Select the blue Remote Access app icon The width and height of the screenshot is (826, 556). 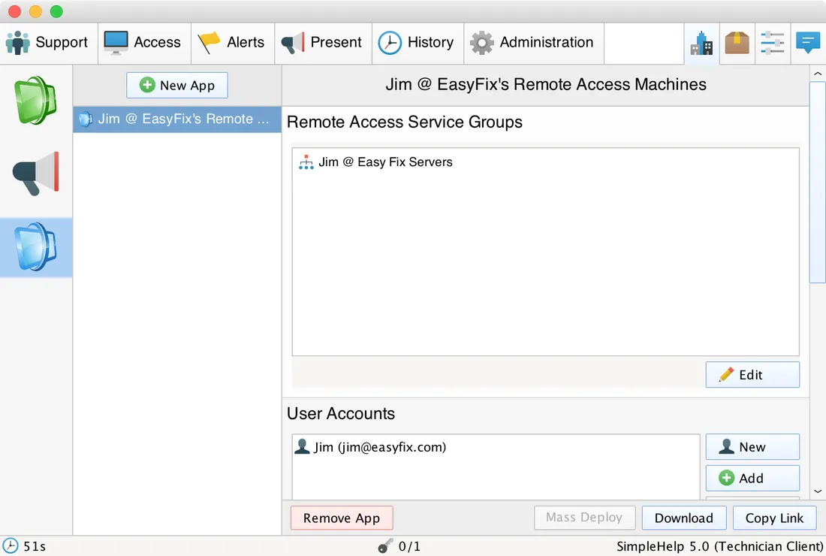pyautogui.click(x=35, y=247)
